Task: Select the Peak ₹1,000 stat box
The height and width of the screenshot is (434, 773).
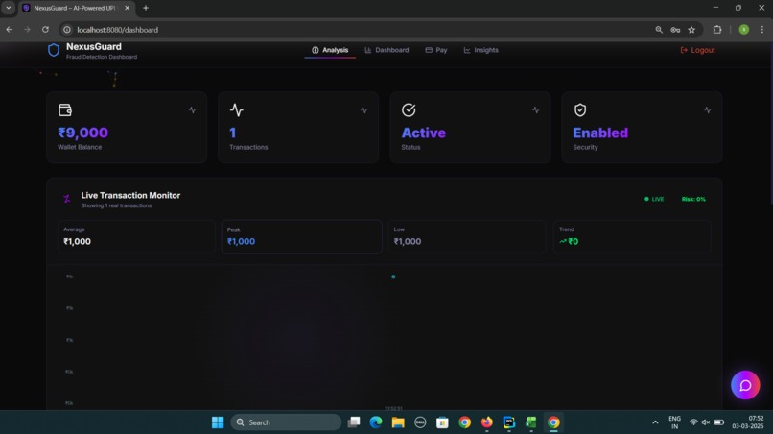Action: (x=302, y=236)
